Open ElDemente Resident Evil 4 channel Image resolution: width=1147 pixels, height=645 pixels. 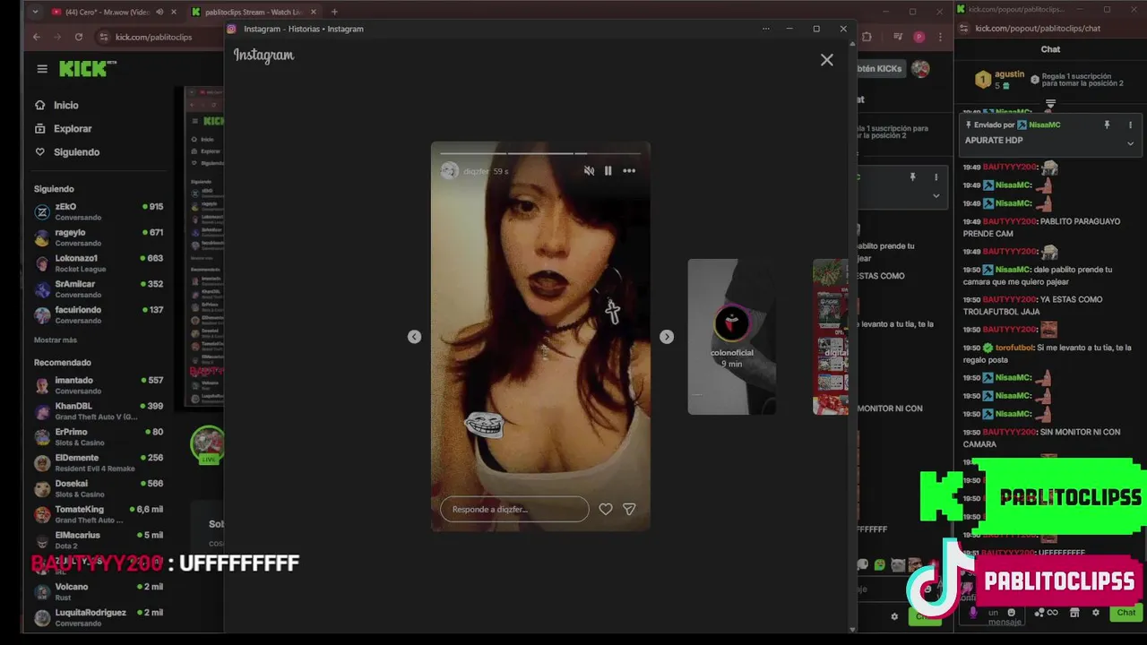[99, 463]
